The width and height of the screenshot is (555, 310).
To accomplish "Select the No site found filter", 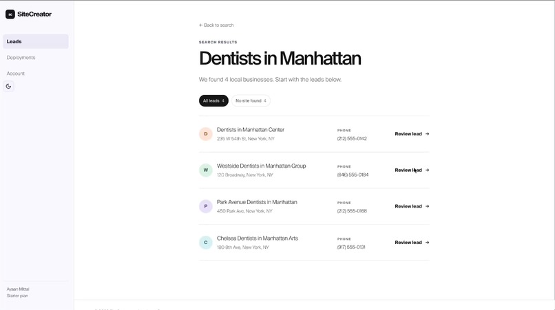I will 251,101.
